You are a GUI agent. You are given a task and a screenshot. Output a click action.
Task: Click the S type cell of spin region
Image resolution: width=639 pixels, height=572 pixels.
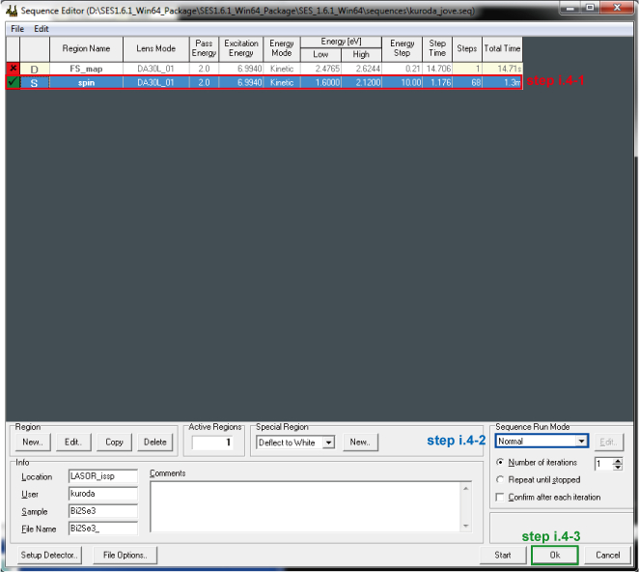[35, 83]
